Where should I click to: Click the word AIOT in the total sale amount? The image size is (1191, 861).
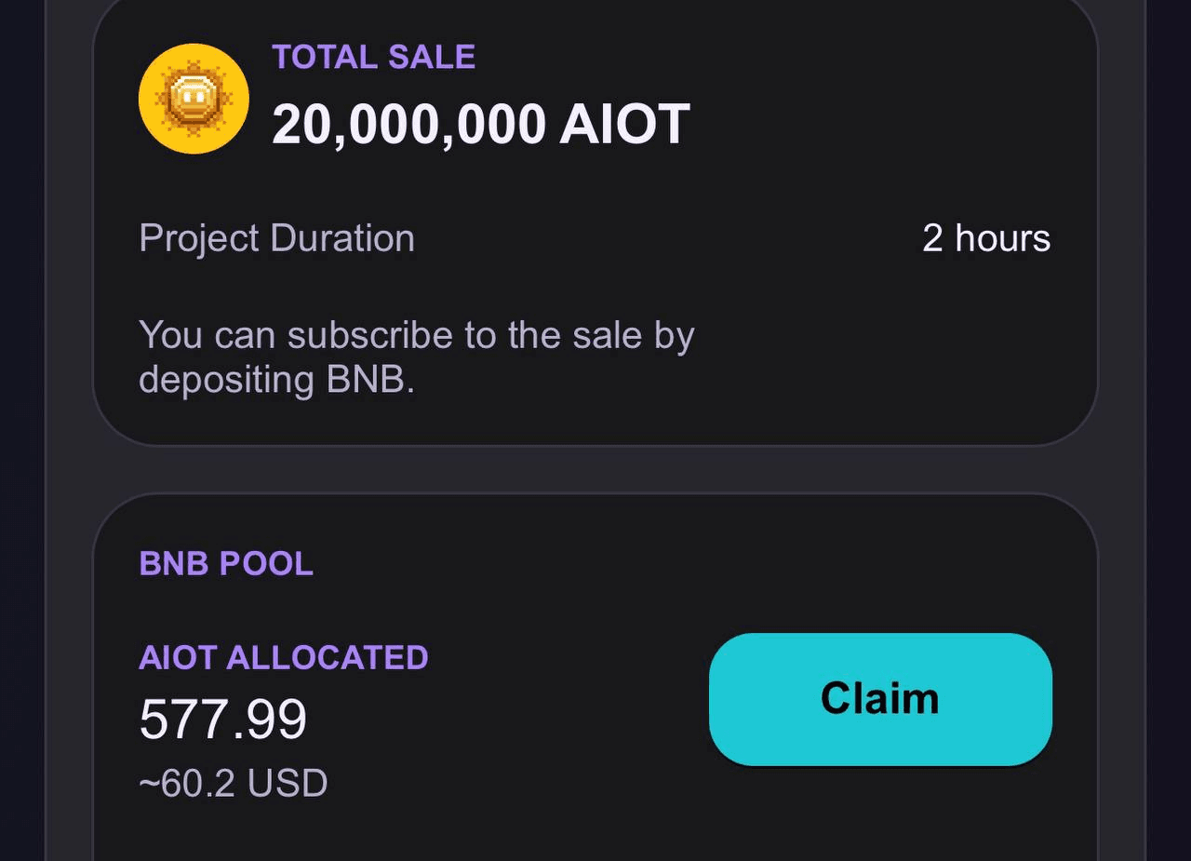click(x=624, y=124)
